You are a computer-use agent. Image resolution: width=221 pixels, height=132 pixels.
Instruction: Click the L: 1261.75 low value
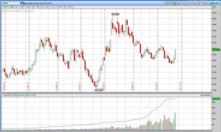(48, 7)
